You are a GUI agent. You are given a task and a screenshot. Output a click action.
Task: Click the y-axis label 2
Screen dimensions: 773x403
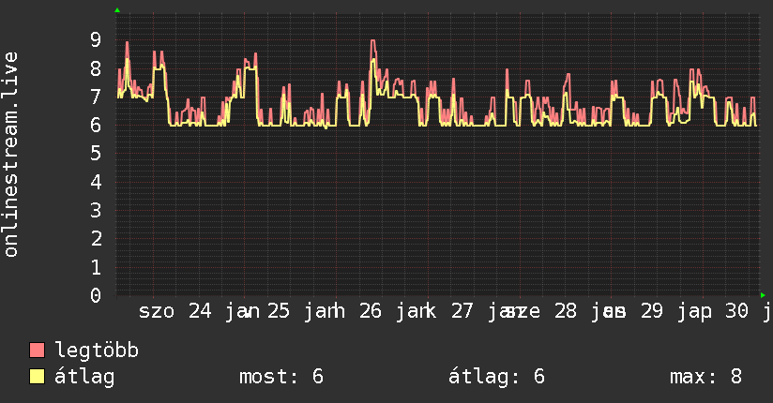pos(96,239)
